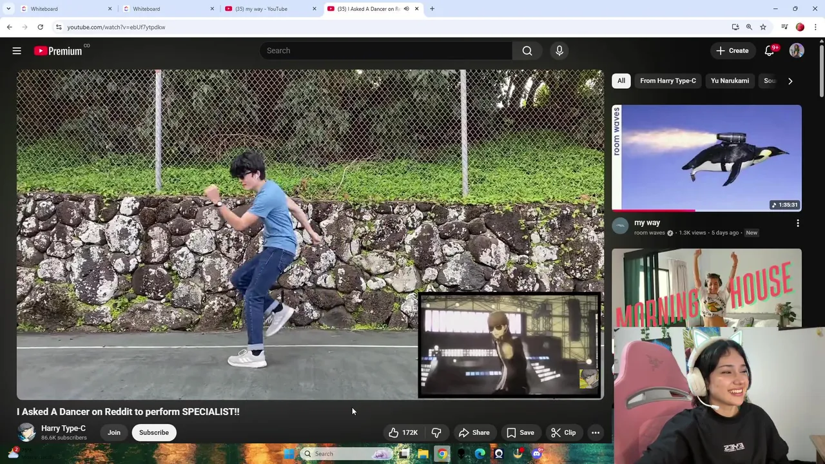Viewport: 825px width, 464px height.
Task: Open the Harry Type-C channel name link
Action: coord(63,429)
